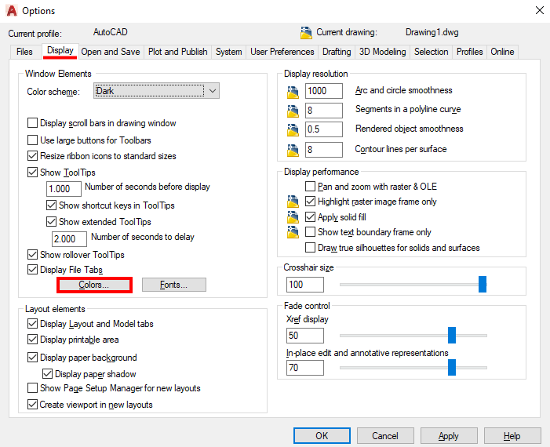Toggle Display paper shadow checkbox
The width and height of the screenshot is (550, 447).
point(48,374)
